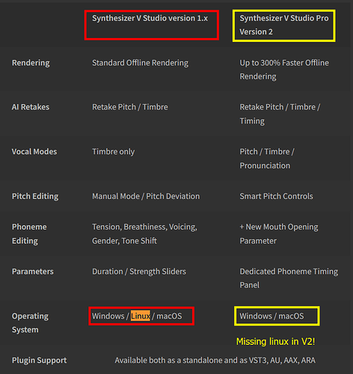
Task: Click the Dedicated Phoneme Timing Panel text
Action: (x=289, y=278)
